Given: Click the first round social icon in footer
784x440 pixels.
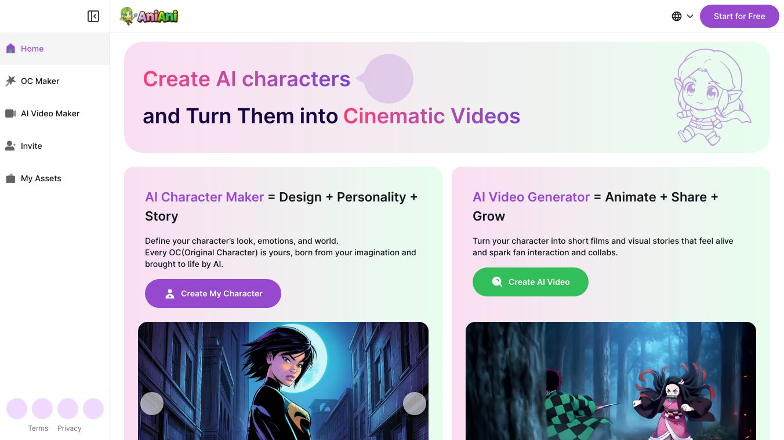Looking at the screenshot, I should coord(17,409).
